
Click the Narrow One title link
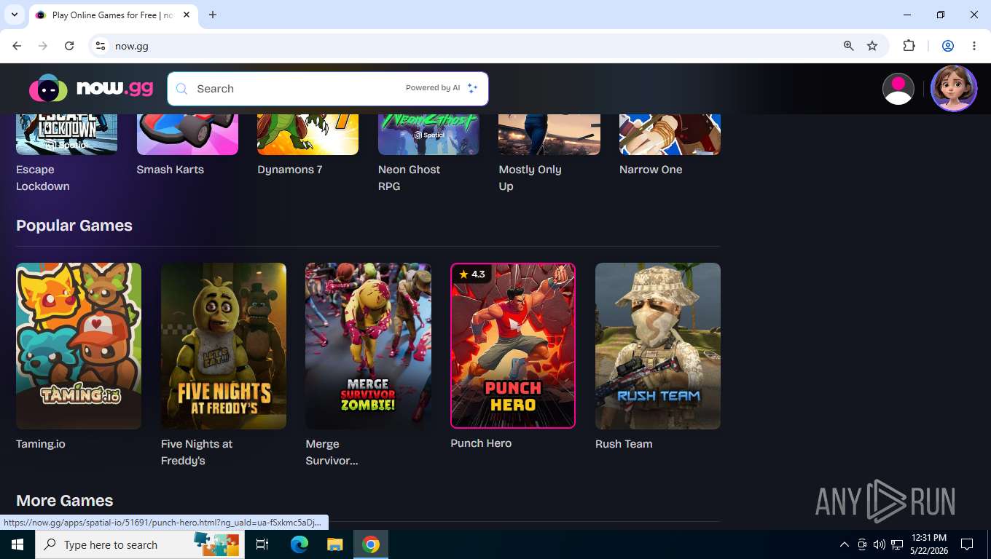coord(651,170)
